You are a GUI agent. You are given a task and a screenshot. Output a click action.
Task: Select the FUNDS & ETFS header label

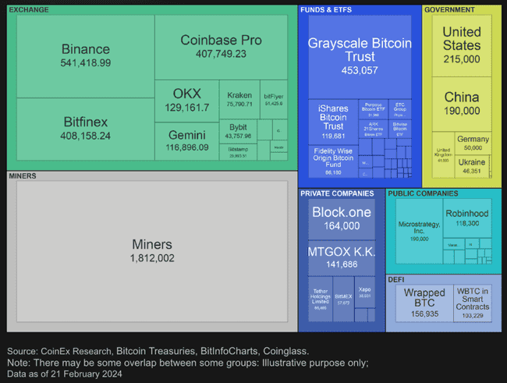(326, 9)
